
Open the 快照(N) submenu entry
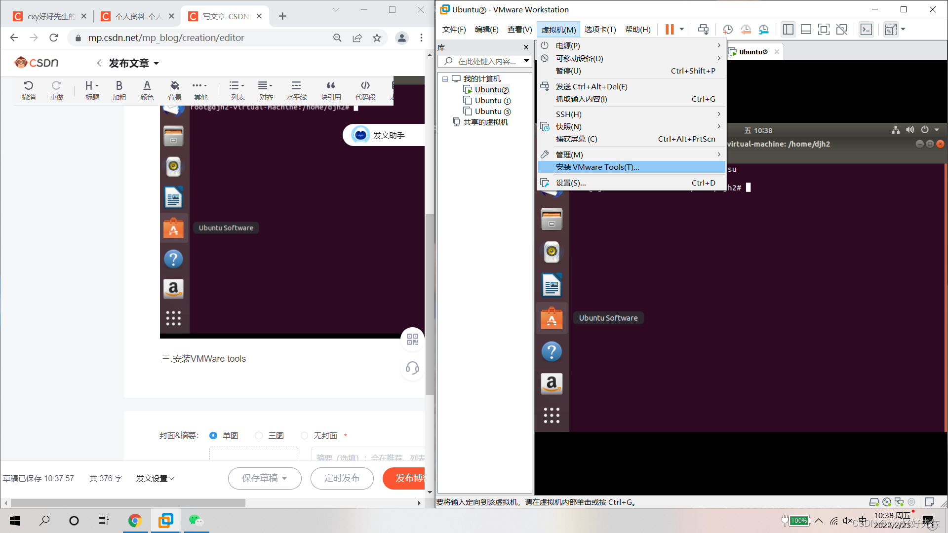[x=569, y=127]
